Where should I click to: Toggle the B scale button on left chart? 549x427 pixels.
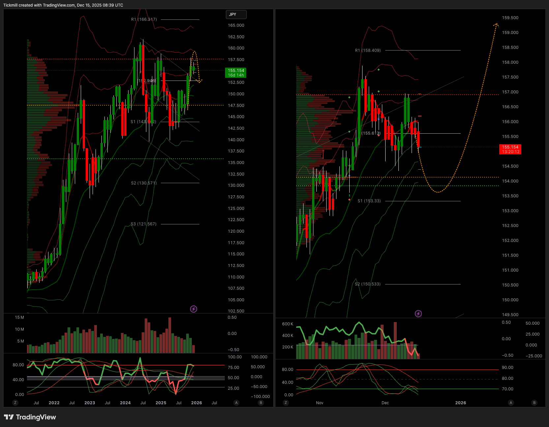tap(261, 403)
